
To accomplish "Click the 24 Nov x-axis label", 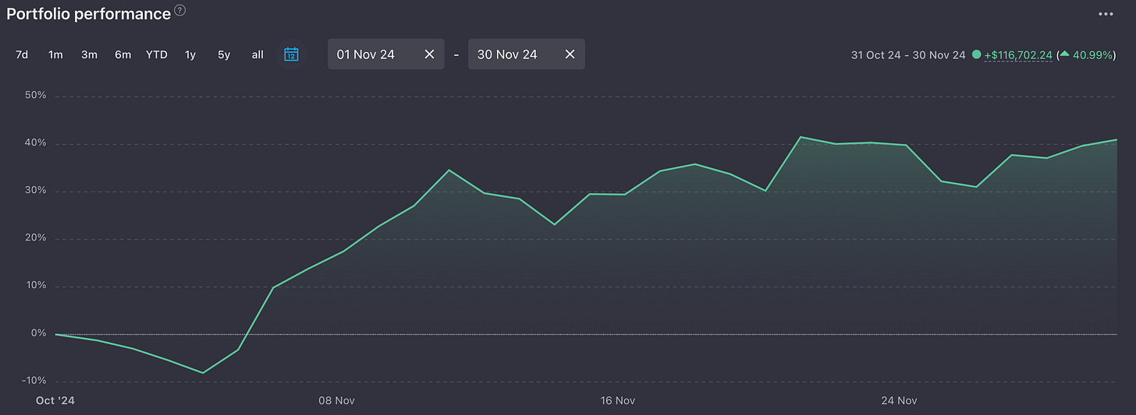I will (899, 400).
